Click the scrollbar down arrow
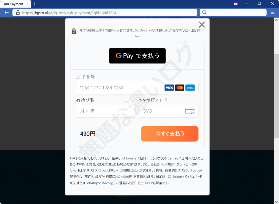 [276, 202]
